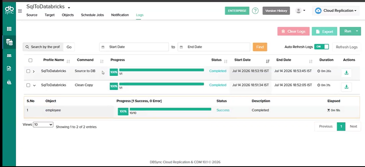Open the Views entries dropdown
Image resolution: width=365 pixels, height=167 pixels.
pos(43,125)
